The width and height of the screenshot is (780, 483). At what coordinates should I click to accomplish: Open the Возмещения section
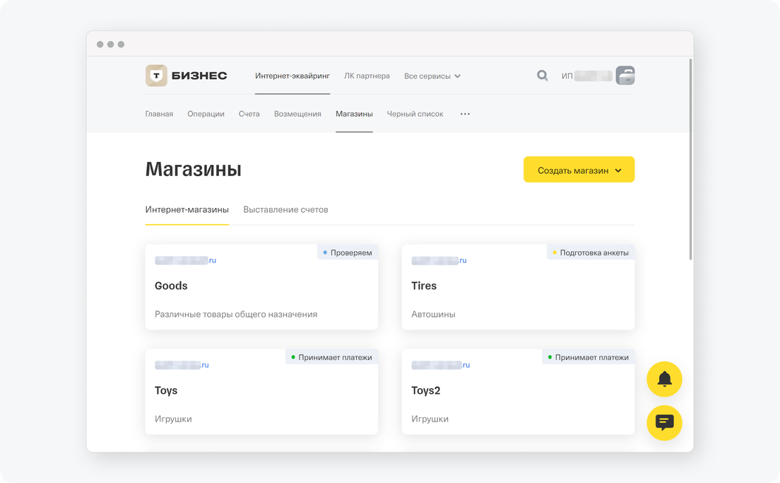click(x=297, y=114)
